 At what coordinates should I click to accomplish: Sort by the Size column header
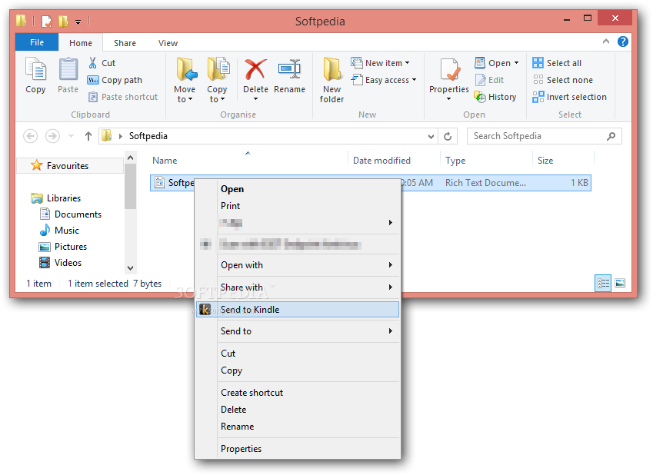(x=564, y=161)
